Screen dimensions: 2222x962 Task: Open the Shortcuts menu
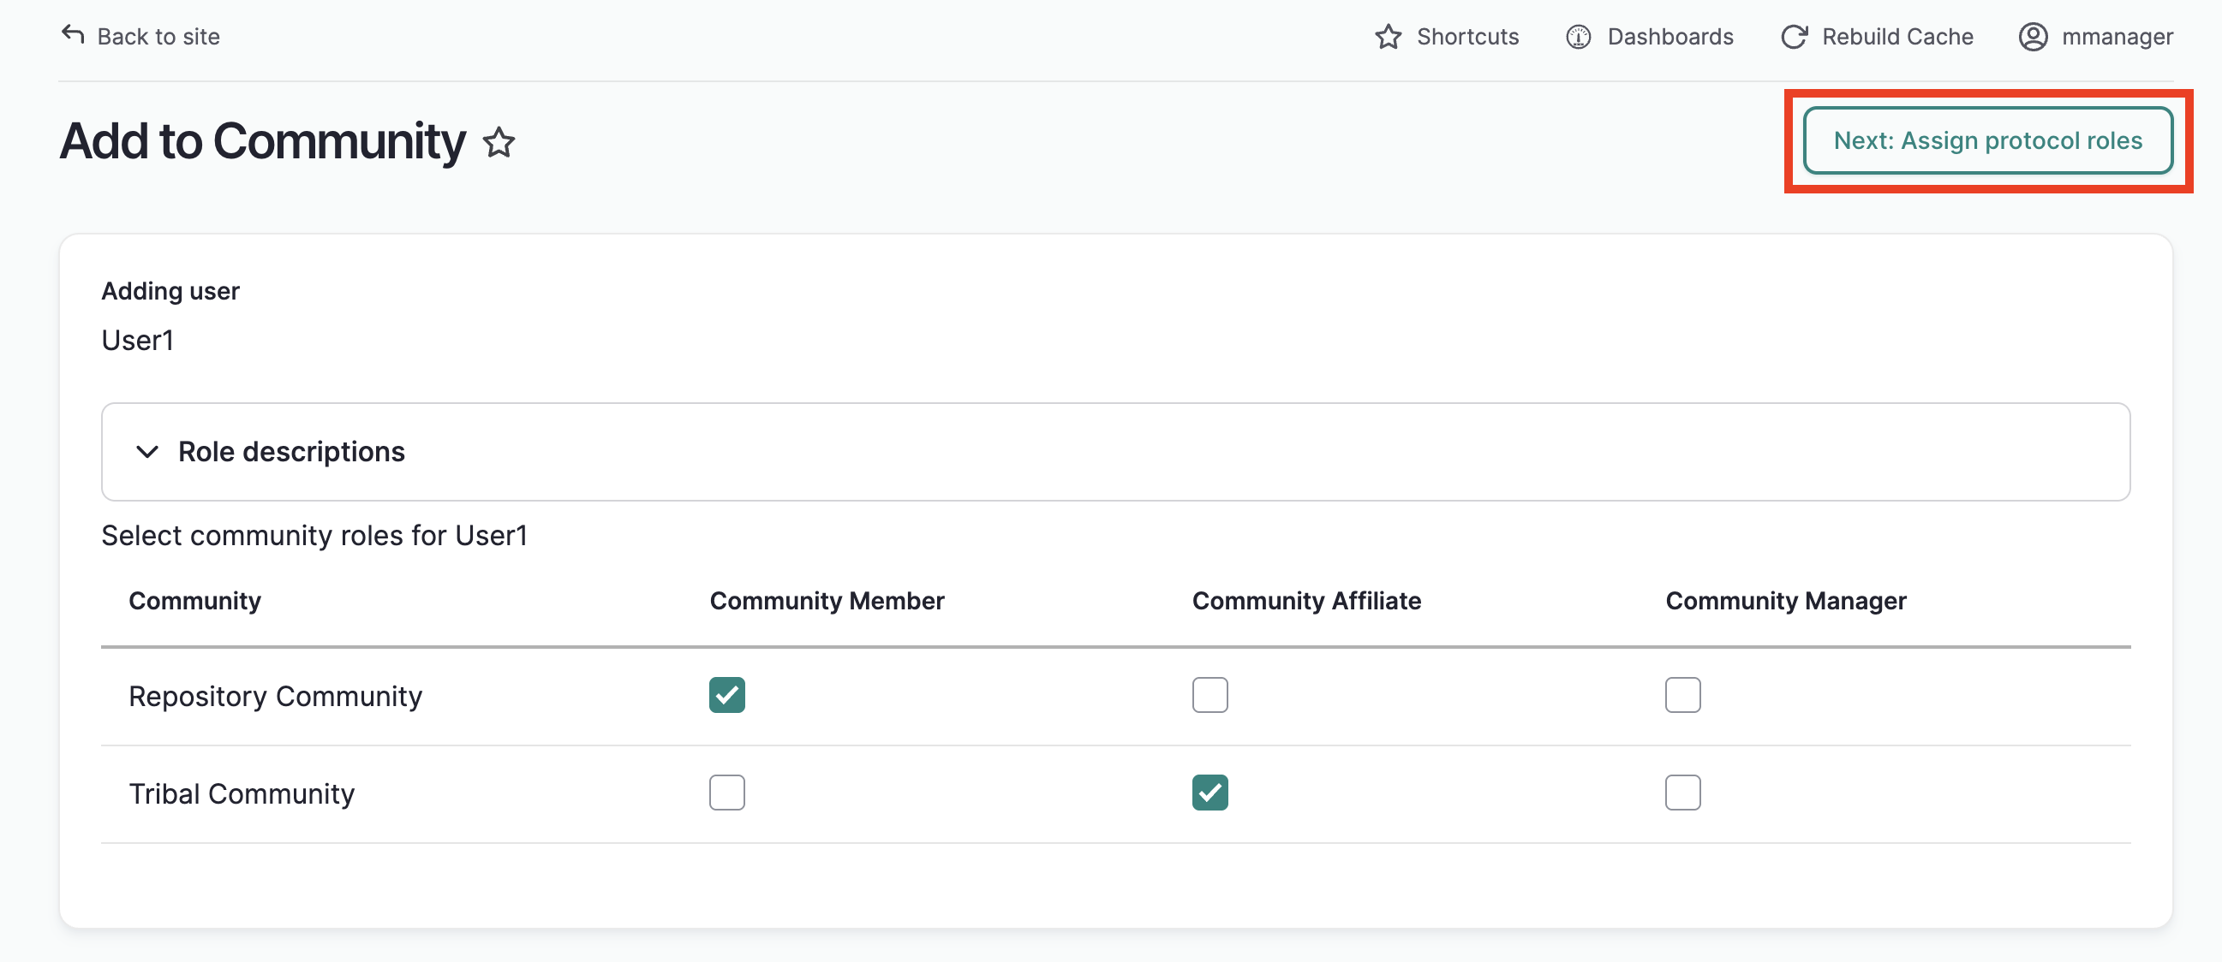pos(1447,37)
